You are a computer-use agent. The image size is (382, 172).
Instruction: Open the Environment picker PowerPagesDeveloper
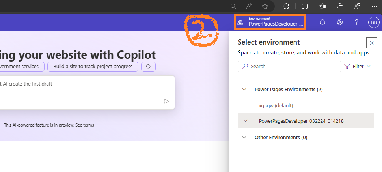click(270, 22)
